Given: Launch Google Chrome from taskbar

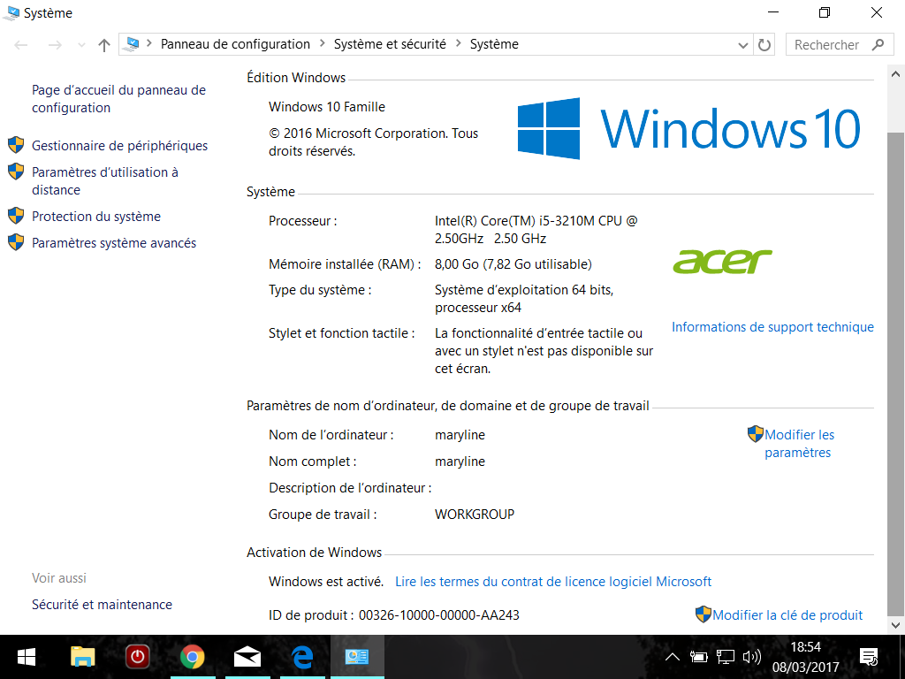Looking at the screenshot, I should [x=192, y=657].
